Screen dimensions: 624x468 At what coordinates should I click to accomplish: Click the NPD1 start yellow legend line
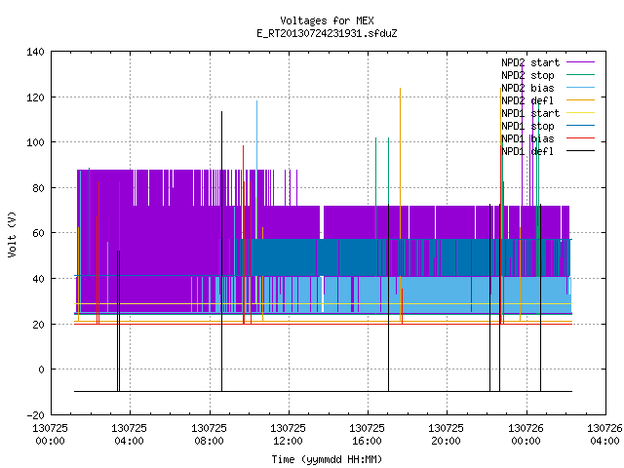(580, 113)
